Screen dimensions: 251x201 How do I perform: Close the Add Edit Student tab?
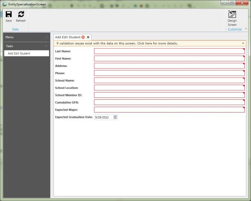point(88,37)
